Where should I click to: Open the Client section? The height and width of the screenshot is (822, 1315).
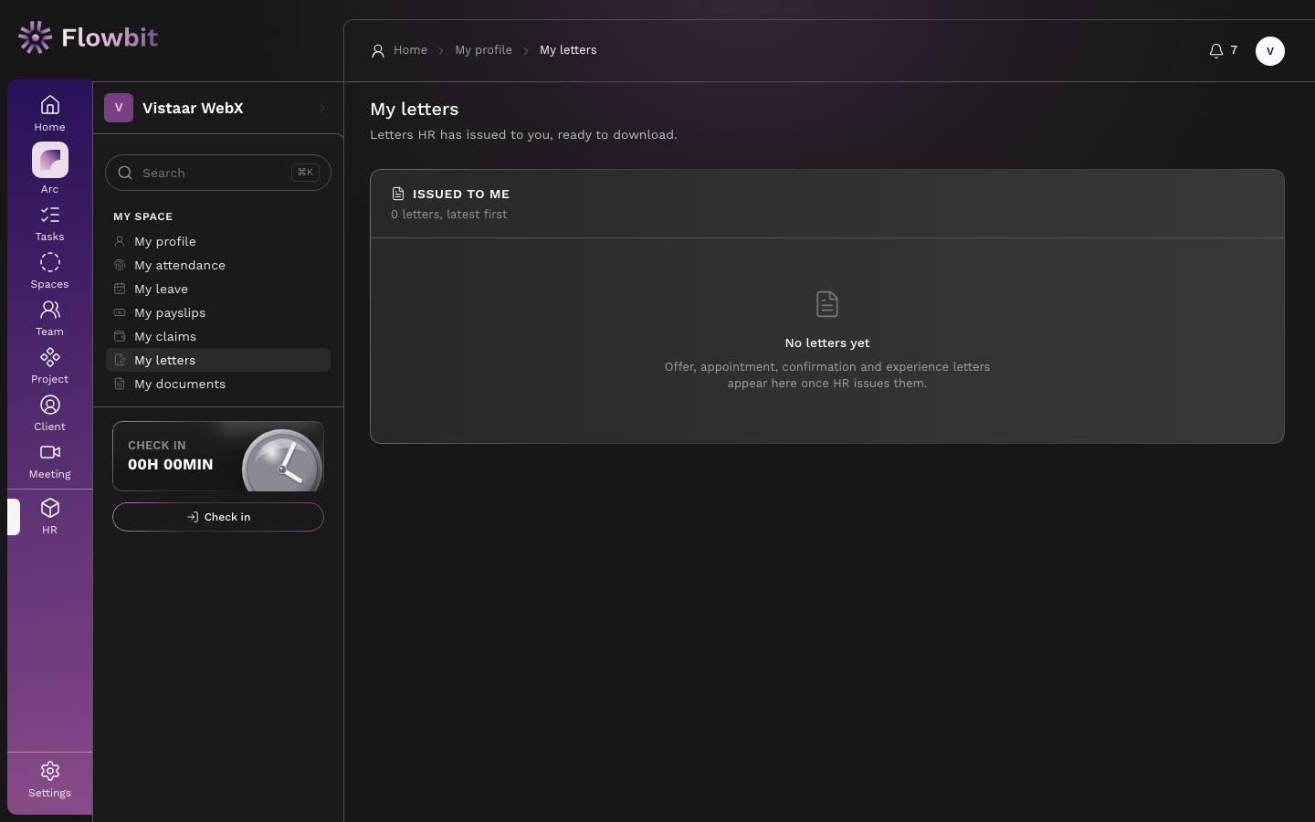49,414
